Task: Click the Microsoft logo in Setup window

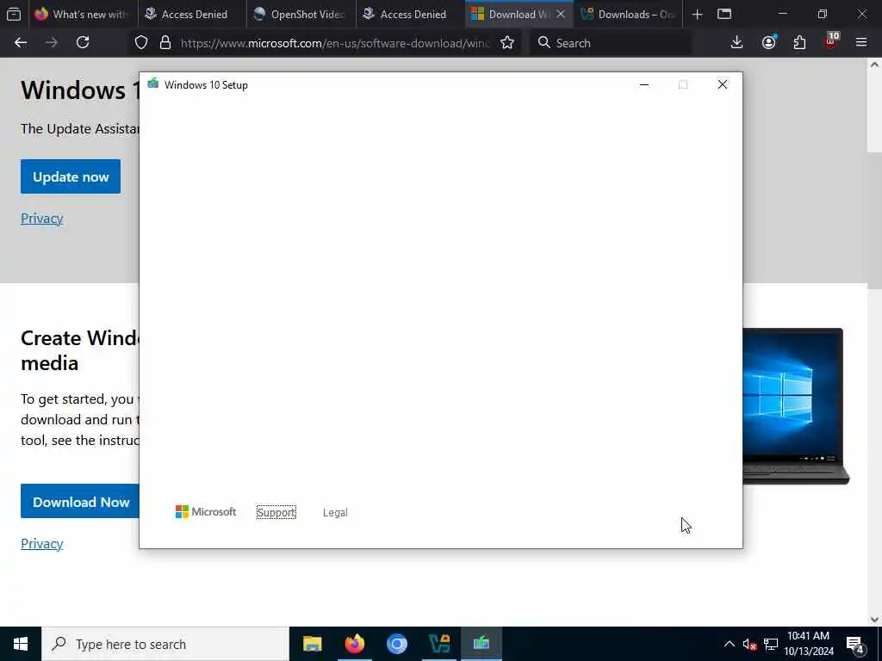Action: point(206,511)
